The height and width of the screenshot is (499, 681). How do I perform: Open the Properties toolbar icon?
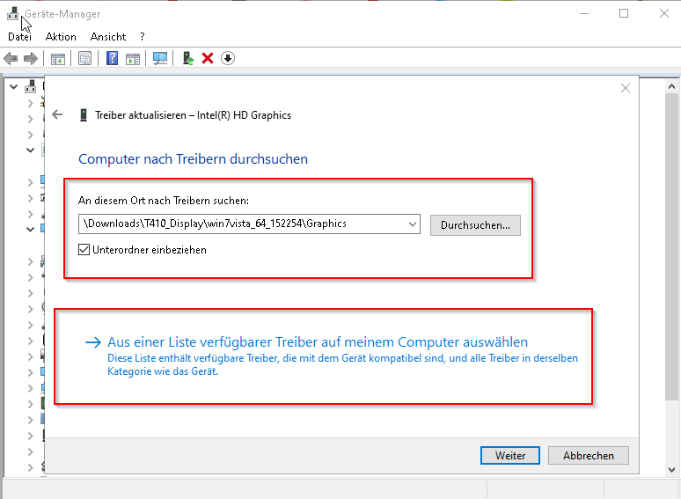pyautogui.click(x=84, y=58)
